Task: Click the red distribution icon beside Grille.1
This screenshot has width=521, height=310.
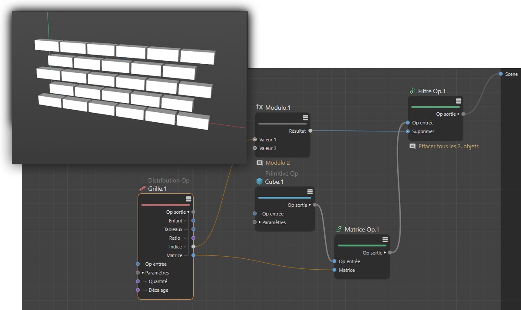Action: 142,189
